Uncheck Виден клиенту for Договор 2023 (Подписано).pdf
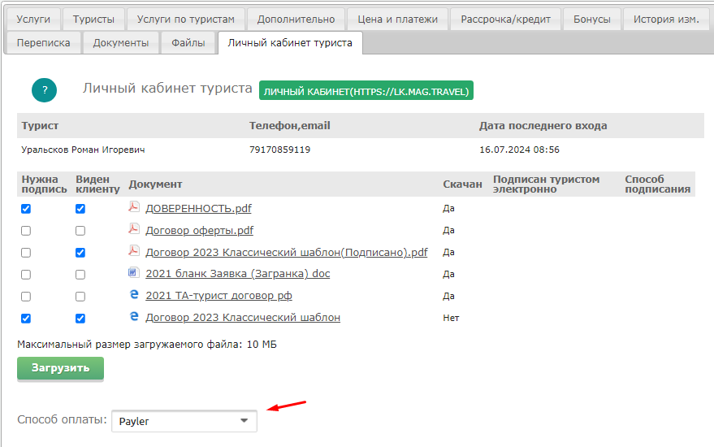This screenshot has height=447, width=714. pyautogui.click(x=80, y=253)
